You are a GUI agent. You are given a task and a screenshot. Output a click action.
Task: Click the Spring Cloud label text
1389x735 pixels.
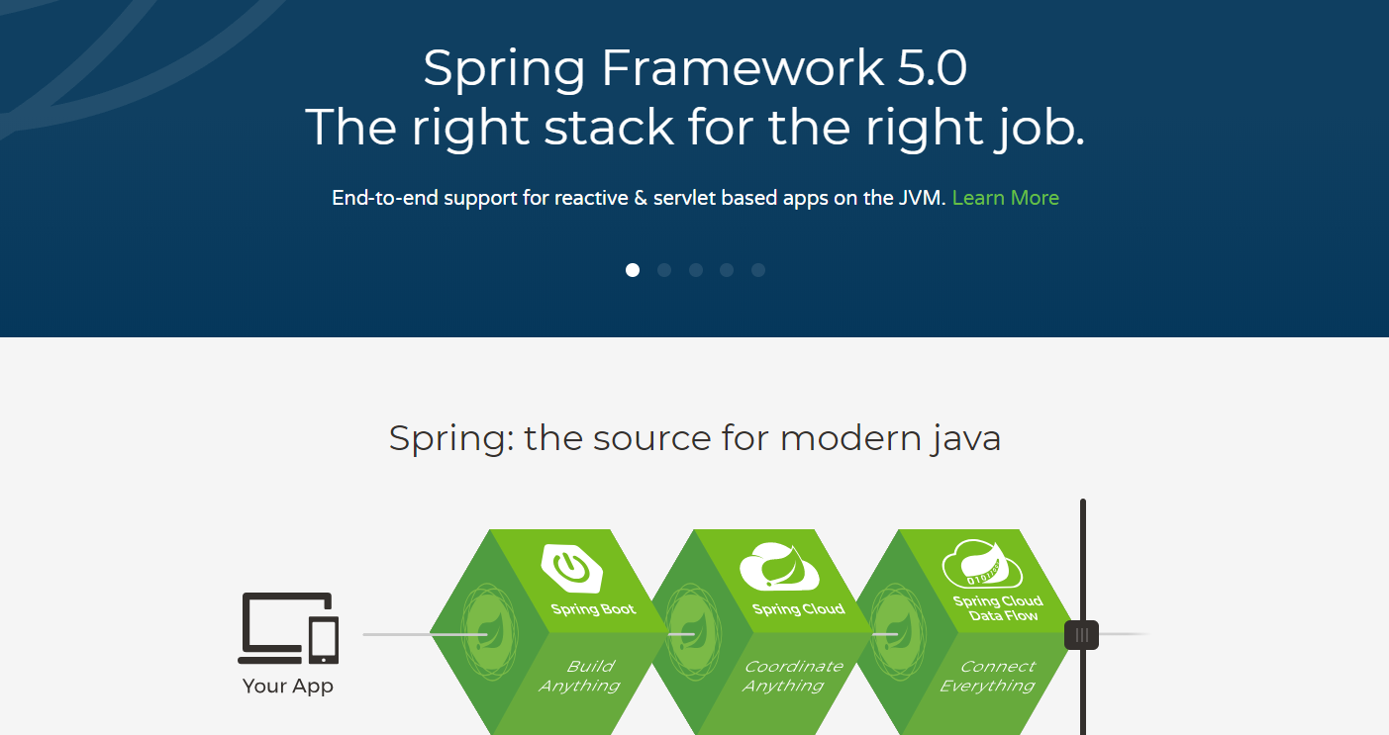click(798, 609)
